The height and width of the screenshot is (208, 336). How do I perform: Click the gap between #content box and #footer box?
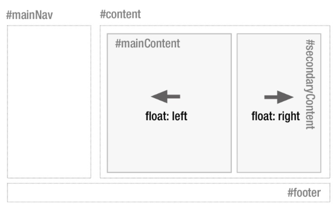(170, 181)
